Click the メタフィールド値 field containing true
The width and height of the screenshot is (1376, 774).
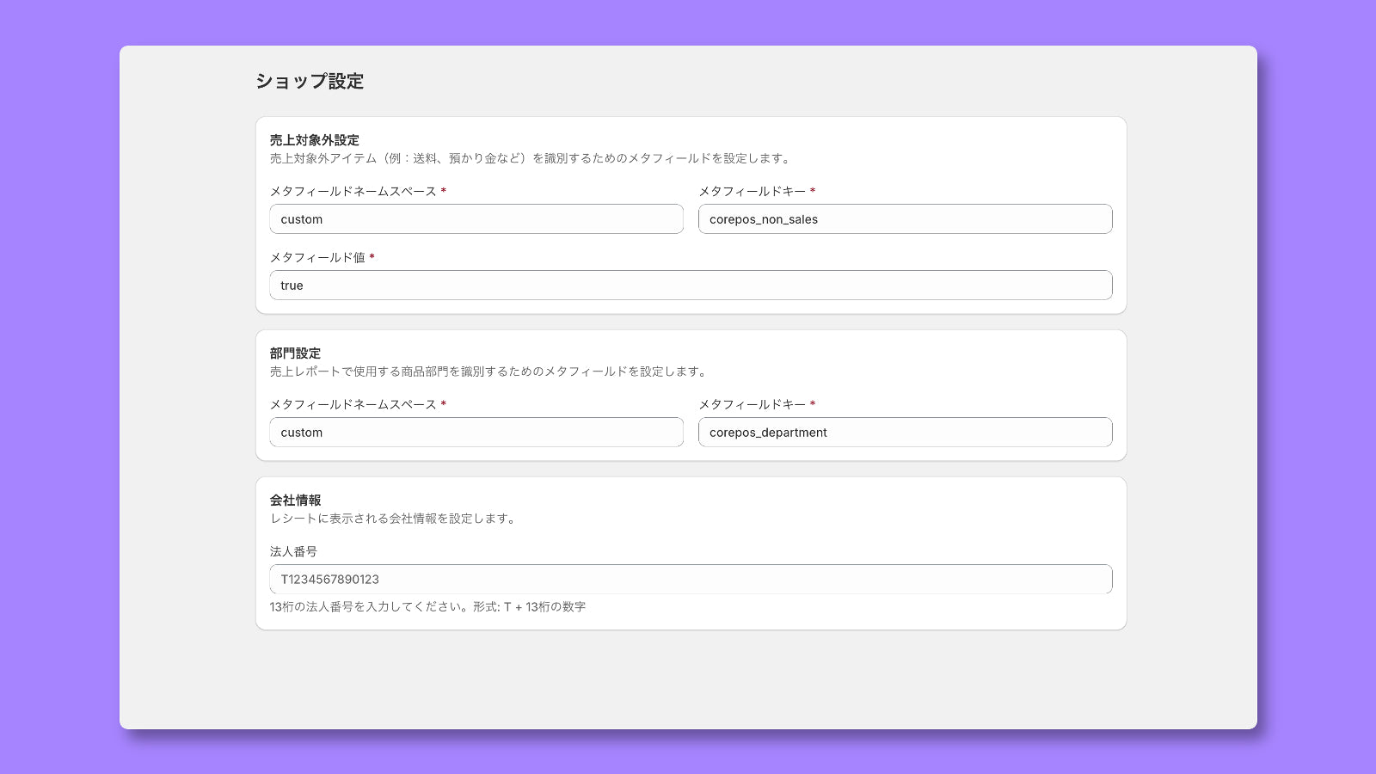(x=690, y=285)
